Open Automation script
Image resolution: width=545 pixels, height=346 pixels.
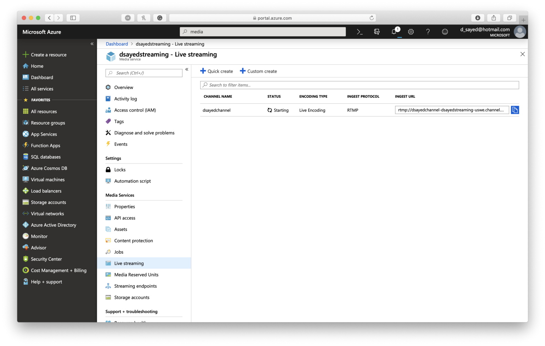(128, 181)
